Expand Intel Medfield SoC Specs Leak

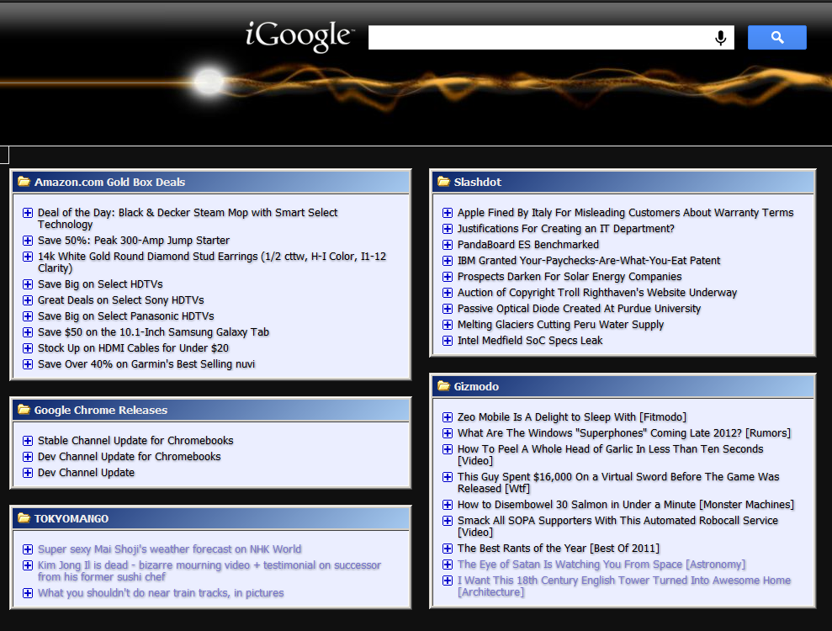(x=448, y=340)
